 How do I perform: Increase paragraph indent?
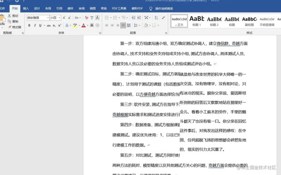[139, 17]
